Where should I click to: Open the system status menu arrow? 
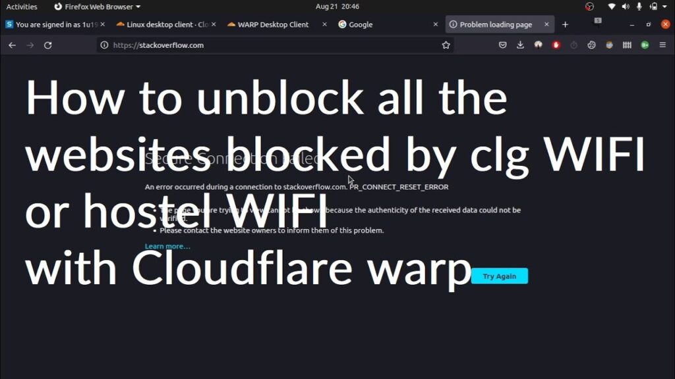[x=665, y=7]
